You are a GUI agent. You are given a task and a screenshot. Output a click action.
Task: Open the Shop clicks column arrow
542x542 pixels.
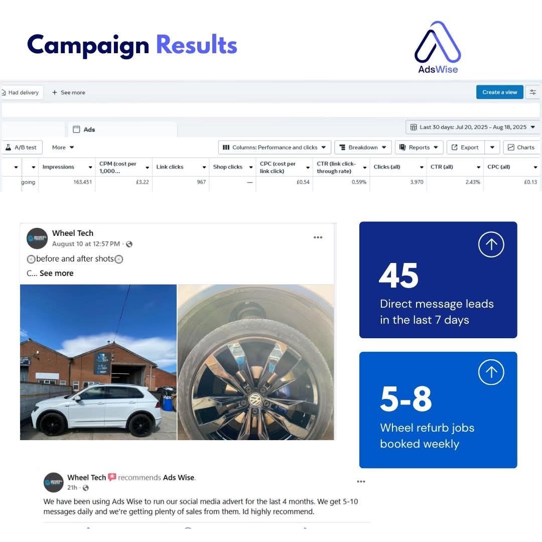(251, 167)
